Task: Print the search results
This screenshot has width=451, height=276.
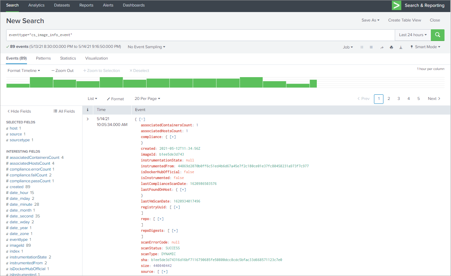Action: (391, 47)
